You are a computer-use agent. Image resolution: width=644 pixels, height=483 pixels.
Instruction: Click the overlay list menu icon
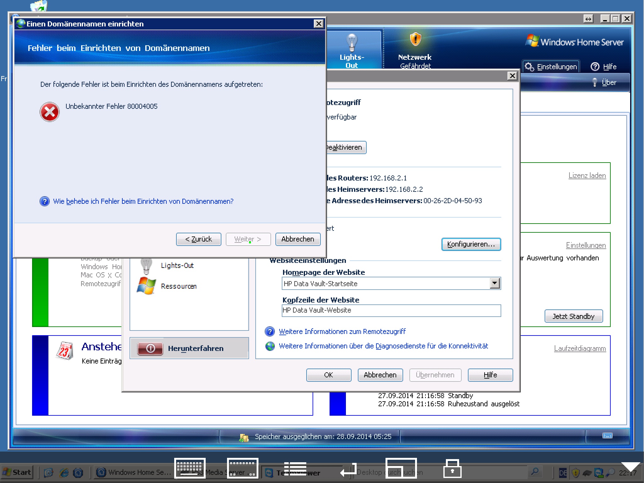coord(295,468)
